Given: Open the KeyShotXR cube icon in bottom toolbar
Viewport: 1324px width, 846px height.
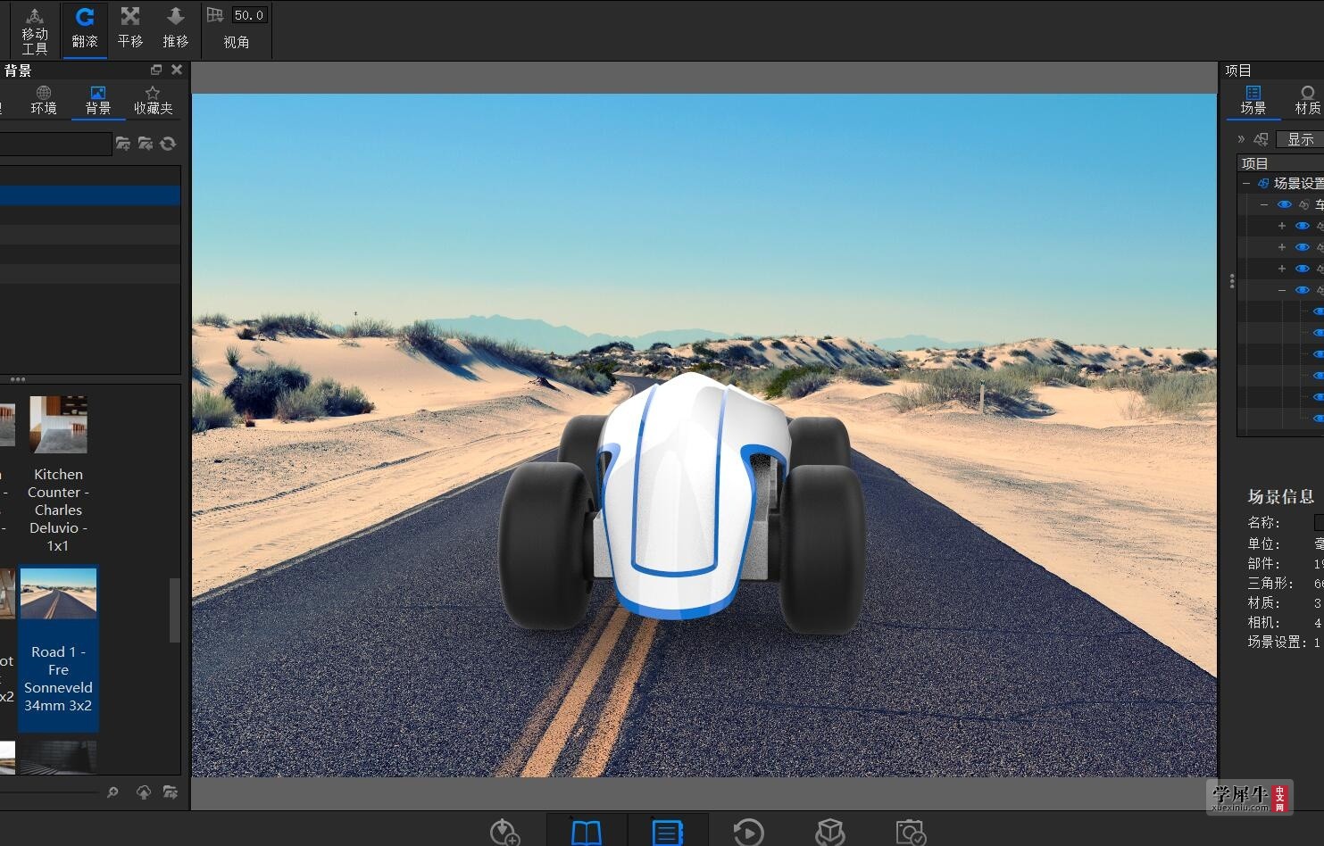Looking at the screenshot, I should click(x=830, y=832).
